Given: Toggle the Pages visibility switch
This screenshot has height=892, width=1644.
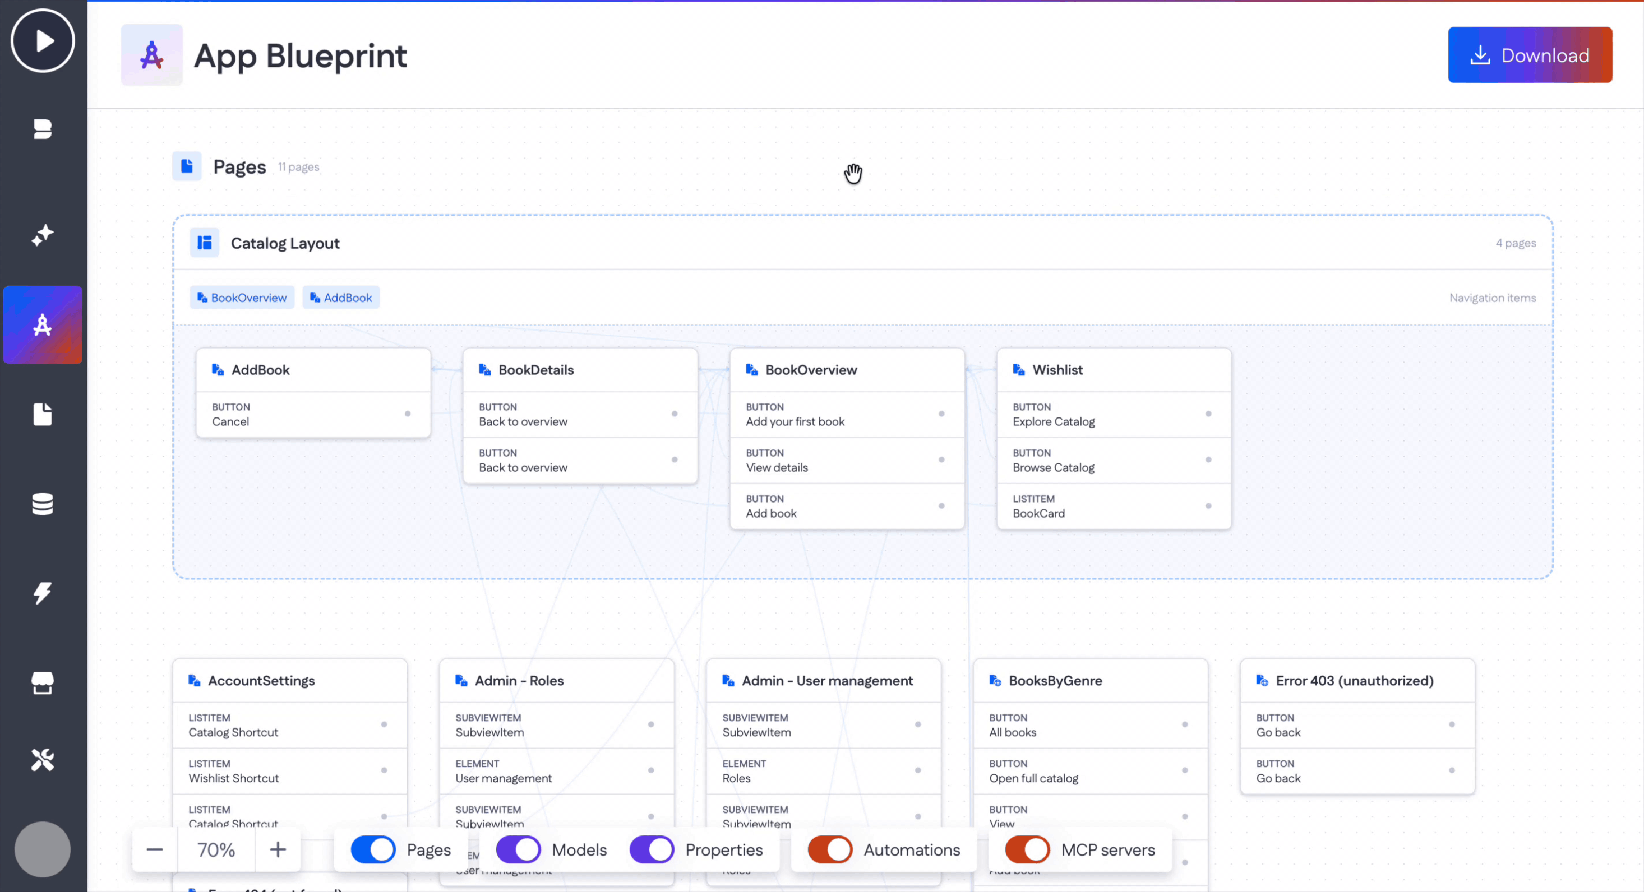Looking at the screenshot, I should click(373, 849).
